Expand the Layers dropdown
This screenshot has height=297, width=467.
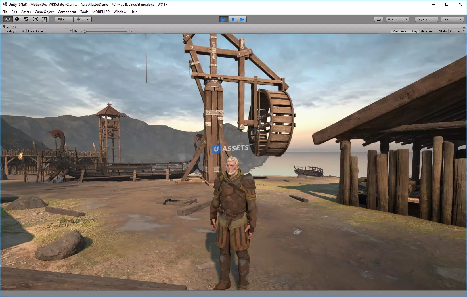426,19
